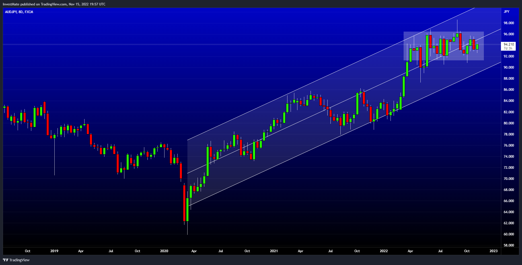
Task: Click the 78.000 price axis label
Action: tap(509, 134)
